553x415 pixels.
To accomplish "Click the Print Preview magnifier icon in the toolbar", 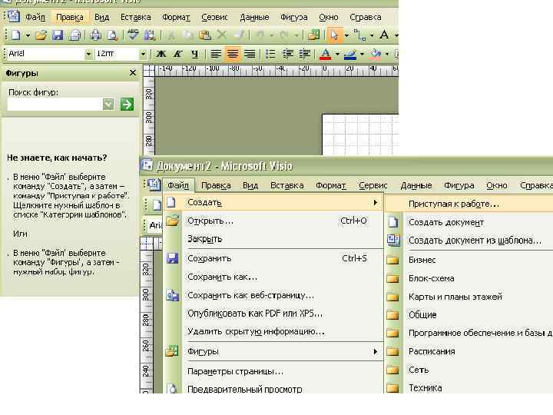I will pyautogui.click(x=112, y=35).
